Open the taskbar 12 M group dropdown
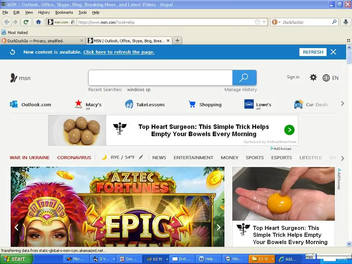Viewport: 352px width, 264px height. click(167, 259)
